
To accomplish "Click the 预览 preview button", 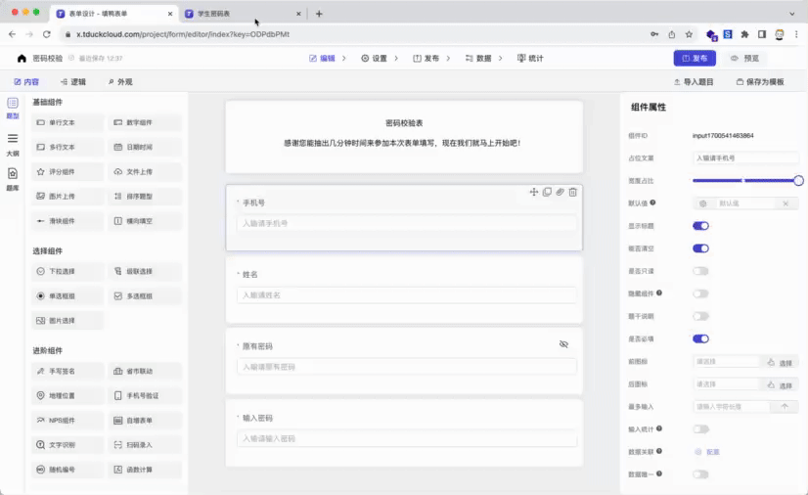I will pos(744,58).
